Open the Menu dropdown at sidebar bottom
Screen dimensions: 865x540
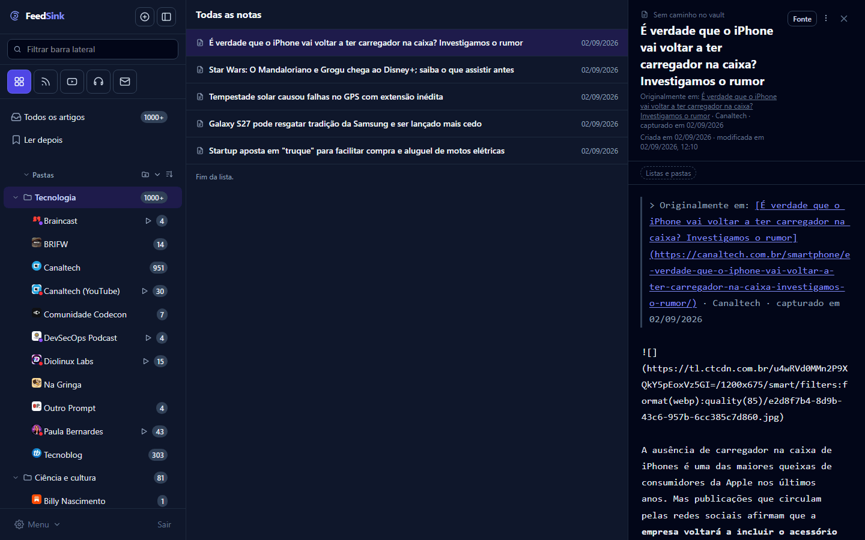point(37,524)
